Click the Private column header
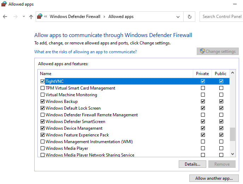This screenshot has height=184, width=243. (x=202, y=74)
